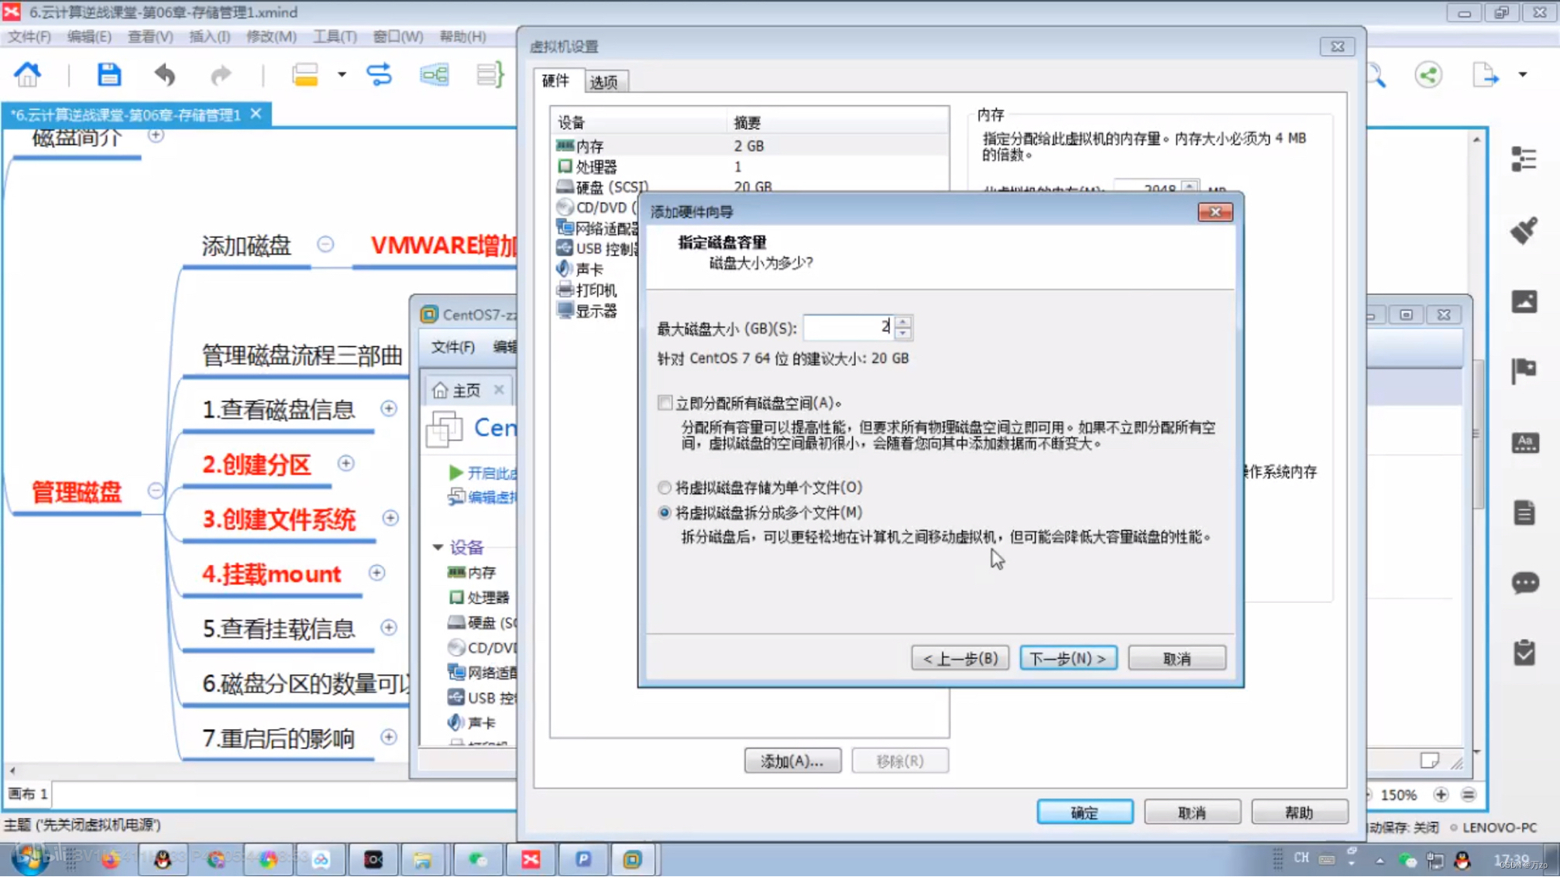Screen dimensions: 1560x877
Task: Cancel the add hardware wizard
Action: tap(1177, 659)
